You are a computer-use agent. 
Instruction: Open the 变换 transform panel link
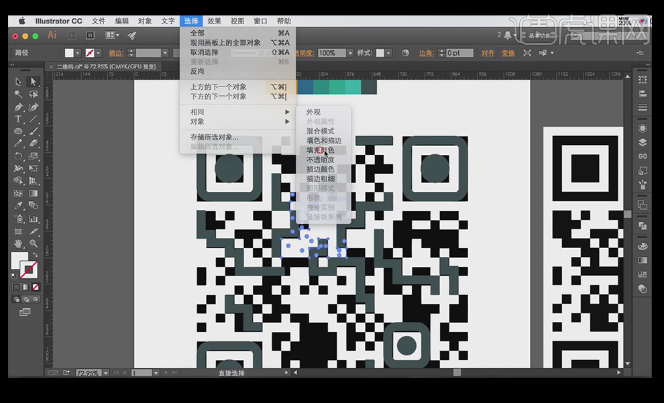point(508,53)
